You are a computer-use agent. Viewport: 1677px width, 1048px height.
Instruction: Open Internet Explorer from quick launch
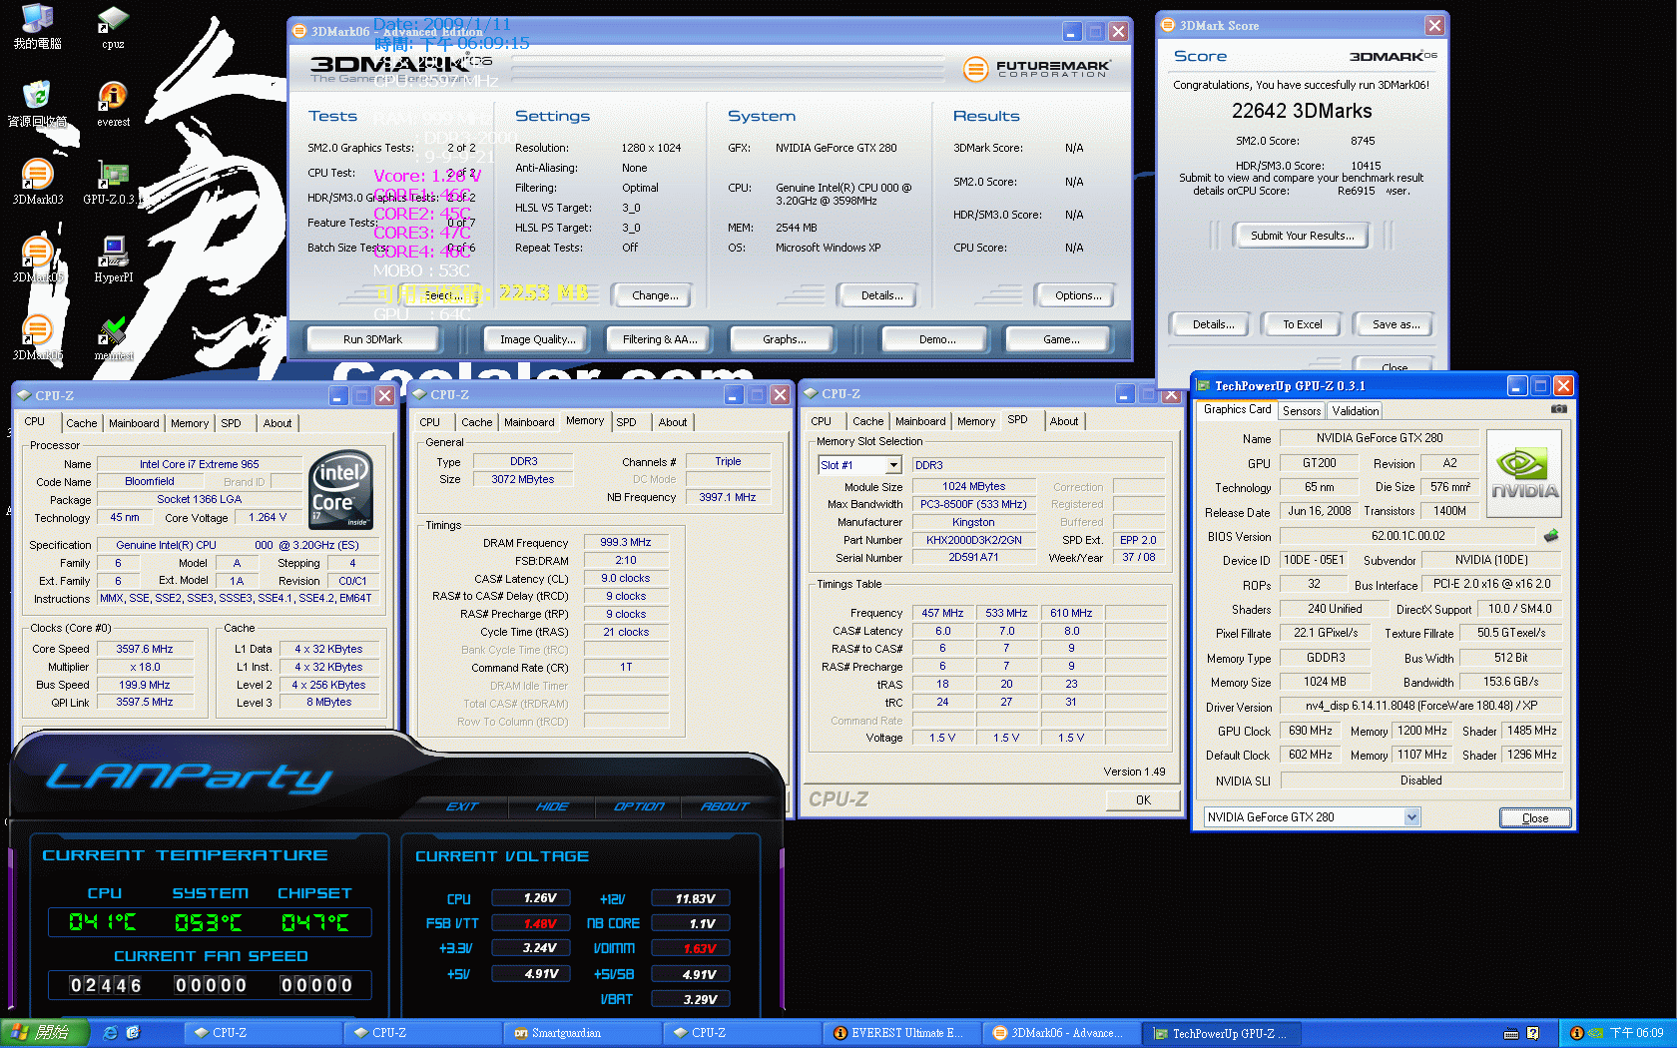pyautogui.click(x=110, y=1033)
